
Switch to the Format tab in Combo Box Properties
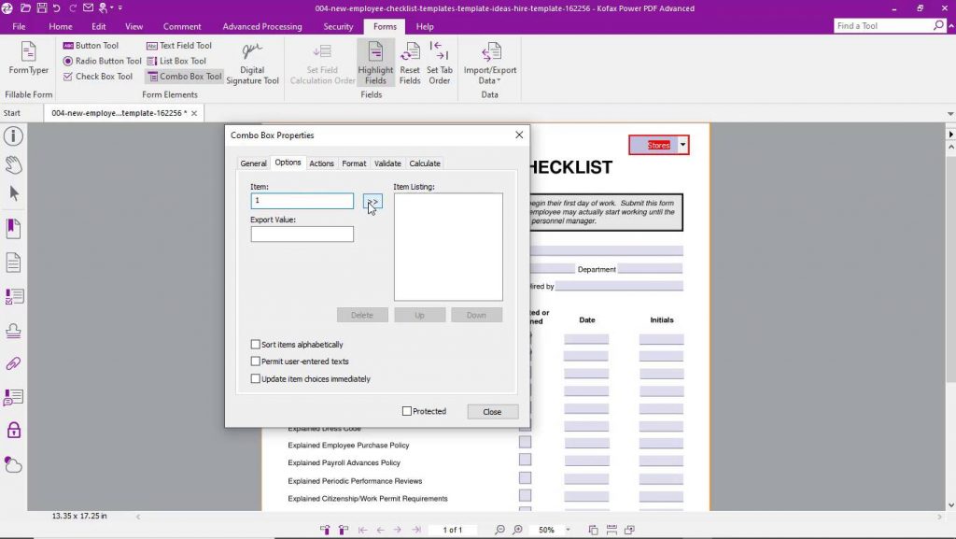click(354, 163)
